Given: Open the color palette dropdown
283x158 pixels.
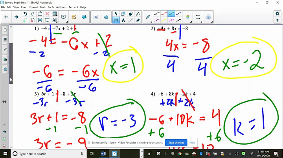Looking at the screenshot, I should [x=187, y=17].
